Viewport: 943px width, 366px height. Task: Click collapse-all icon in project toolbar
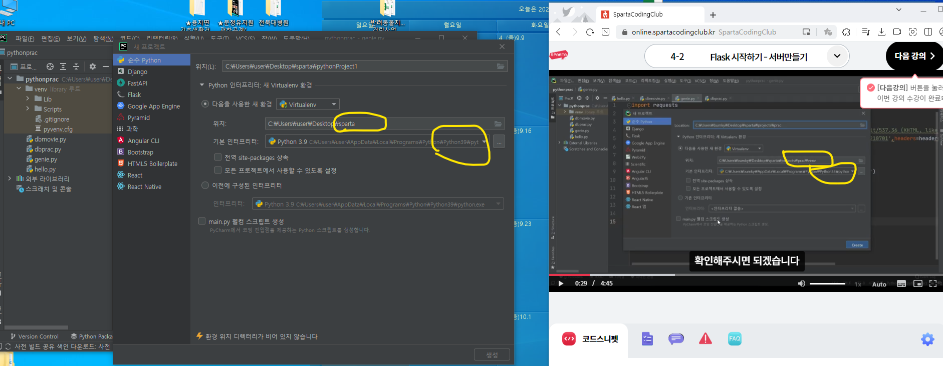(x=76, y=66)
